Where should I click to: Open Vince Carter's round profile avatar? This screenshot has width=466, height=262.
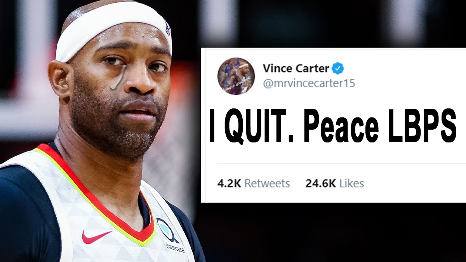(x=236, y=76)
